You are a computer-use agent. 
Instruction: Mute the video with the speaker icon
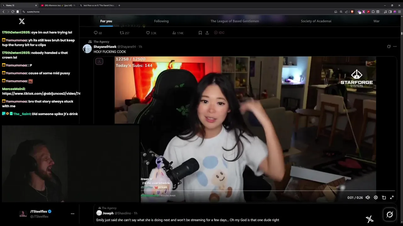click(x=368, y=197)
